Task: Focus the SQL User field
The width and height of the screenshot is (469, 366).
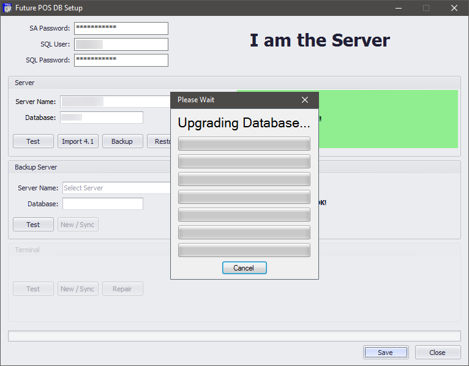Action: pos(121,44)
